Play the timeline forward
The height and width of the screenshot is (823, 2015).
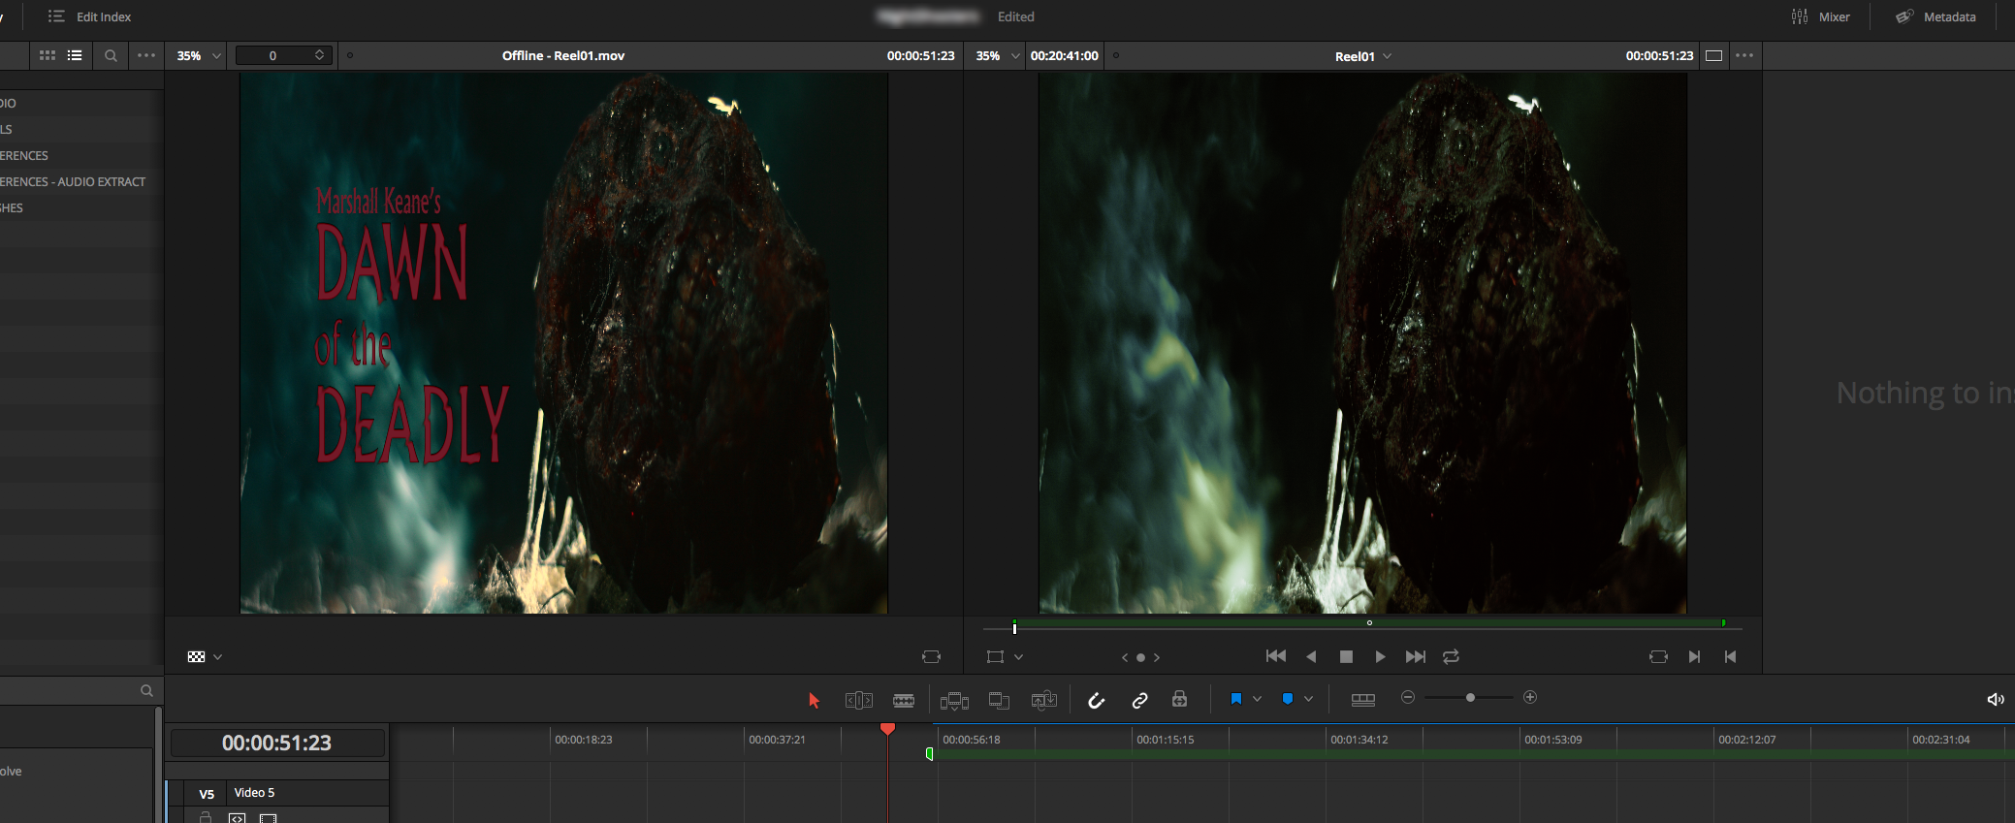point(1380,656)
